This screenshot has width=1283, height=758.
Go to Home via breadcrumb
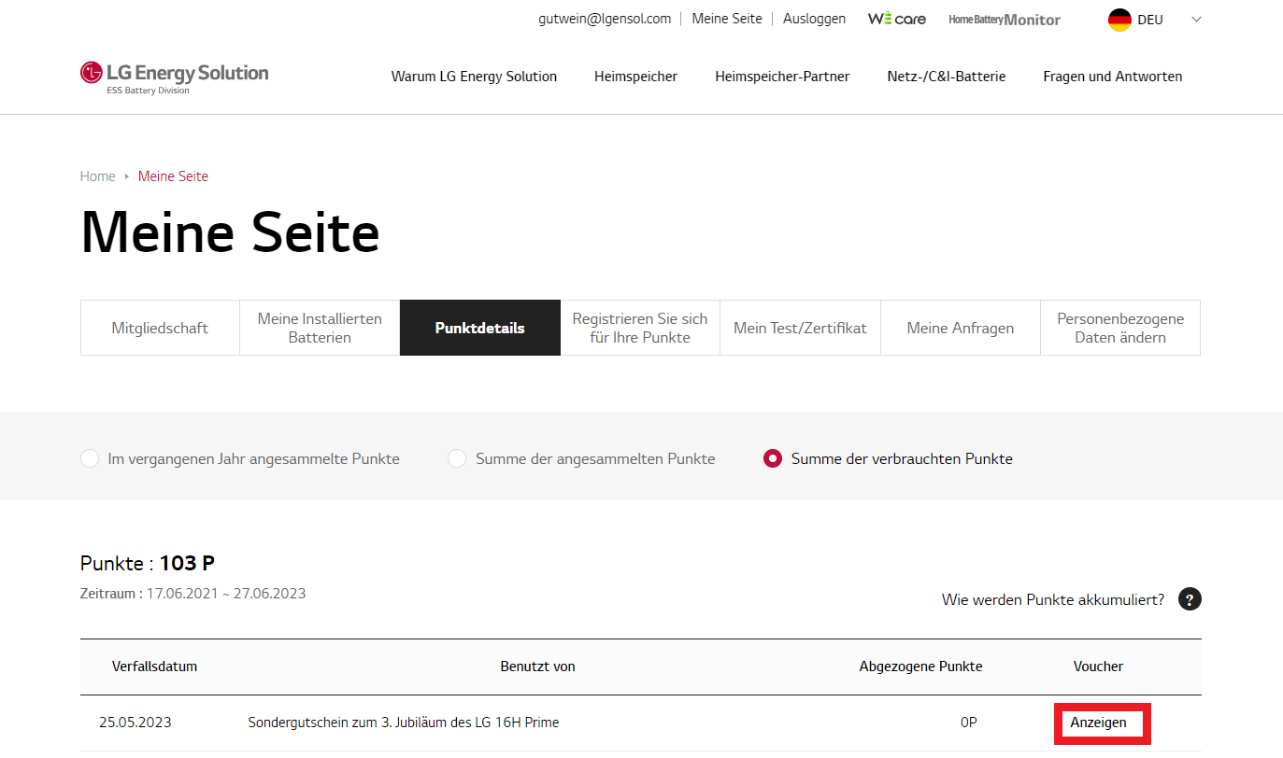coord(97,176)
